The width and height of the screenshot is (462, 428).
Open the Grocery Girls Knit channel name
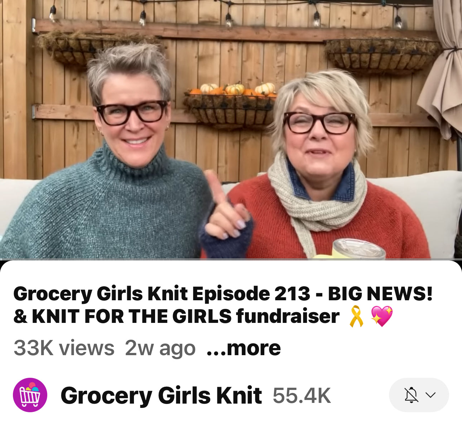click(x=161, y=395)
